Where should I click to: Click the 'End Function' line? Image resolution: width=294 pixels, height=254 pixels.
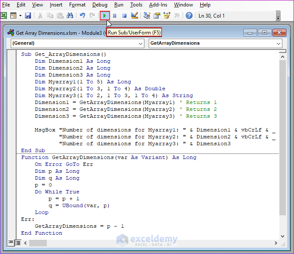point(42,233)
